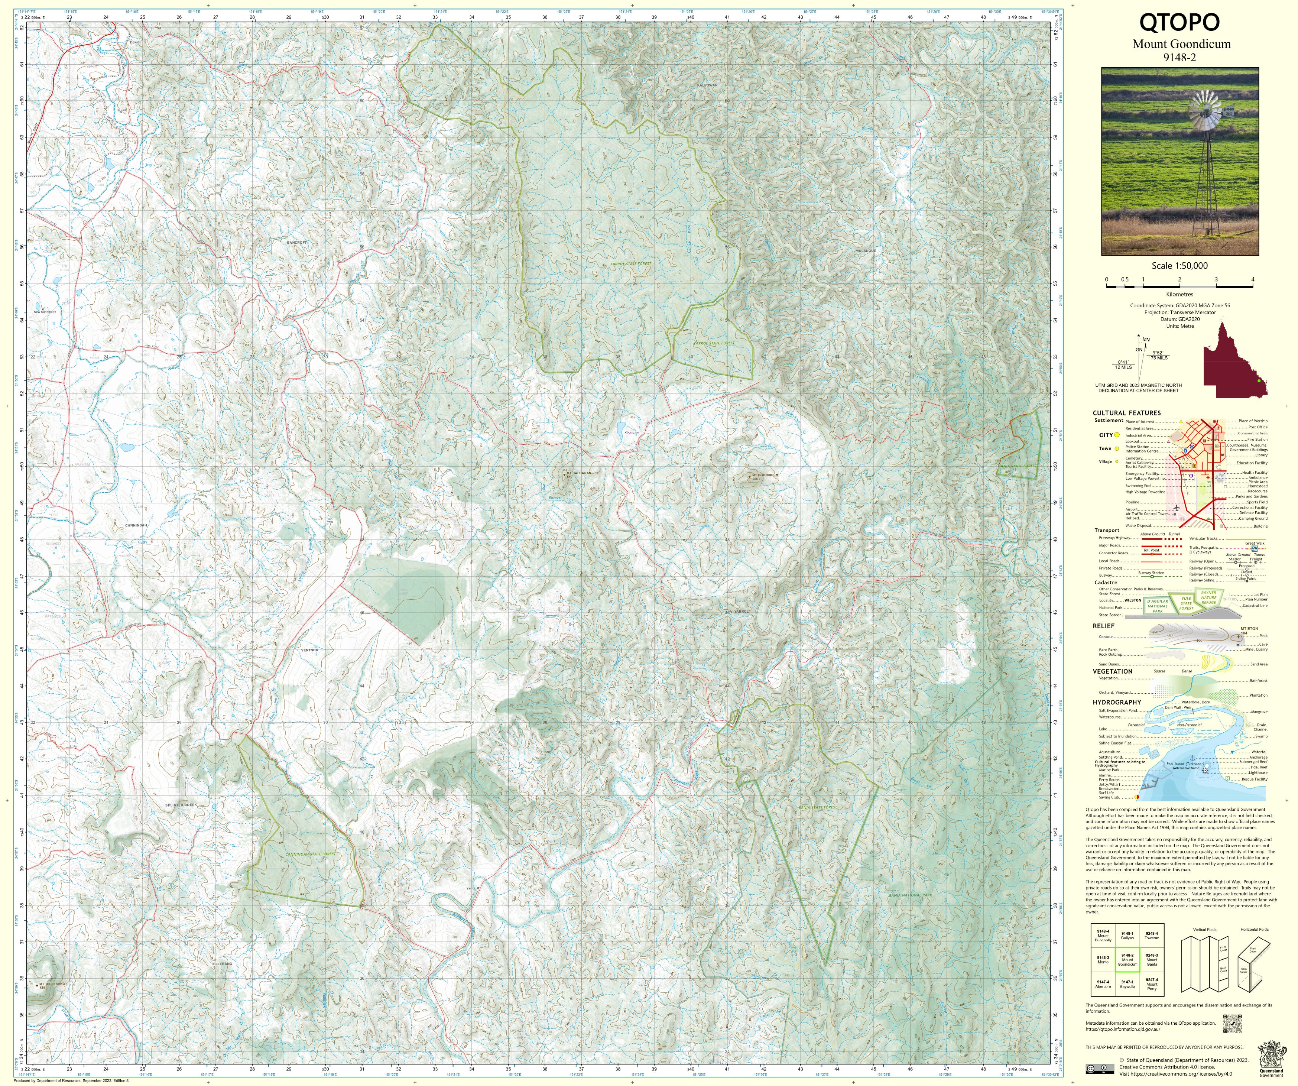Click the kilometres scale bar

coord(1179,286)
